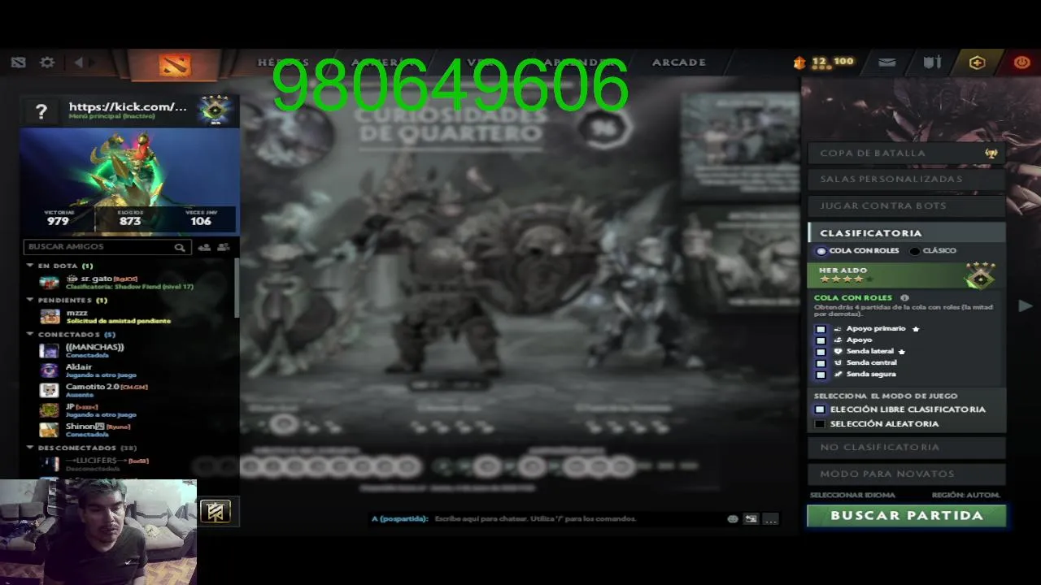The width and height of the screenshot is (1041, 585).
Task: Click the friend search magnifier icon
Action: (179, 247)
